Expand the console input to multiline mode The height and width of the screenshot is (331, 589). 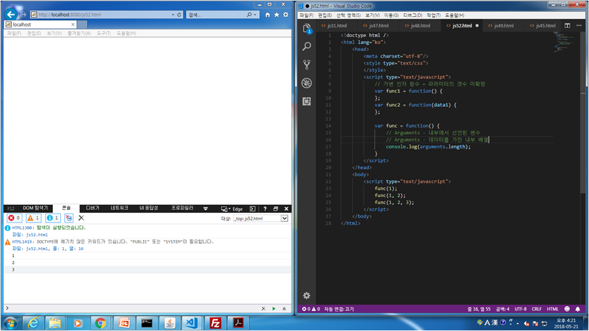284,309
